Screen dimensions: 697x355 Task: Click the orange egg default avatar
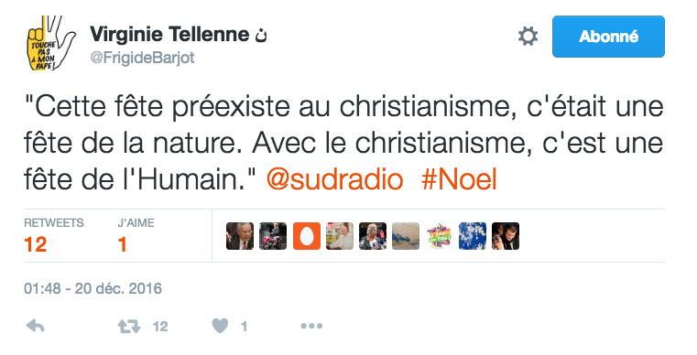[x=307, y=236]
